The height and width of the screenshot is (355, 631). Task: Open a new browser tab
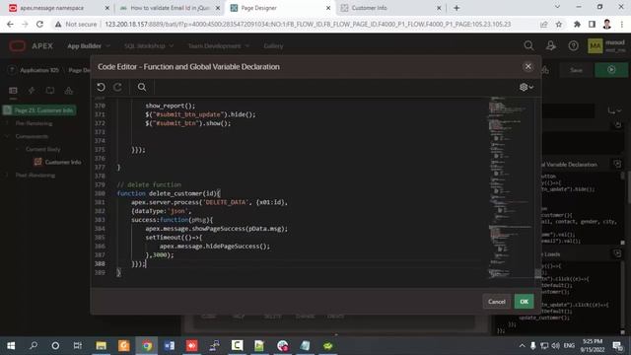[456, 8]
